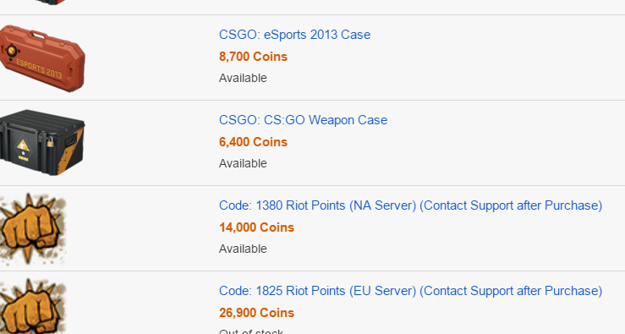Click the padlock on the weapon case image
This screenshot has height=334, width=625.
click(50, 142)
